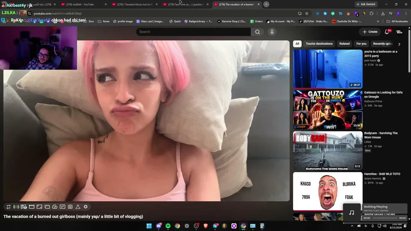Switch to the 'I Traveled Alone' browser tab
Screen dimensions: 411x231
[x=135, y=4]
